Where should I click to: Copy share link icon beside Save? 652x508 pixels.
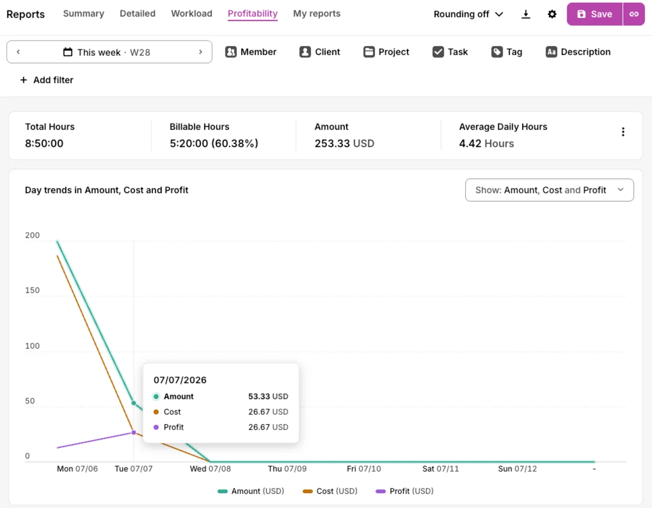(634, 14)
